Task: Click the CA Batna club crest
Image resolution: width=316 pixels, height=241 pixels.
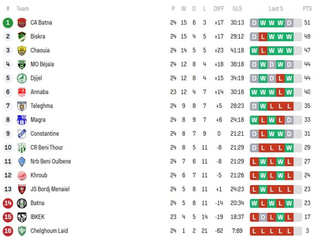Action: 22,23
